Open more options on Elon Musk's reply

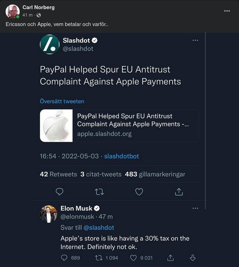click(x=195, y=208)
